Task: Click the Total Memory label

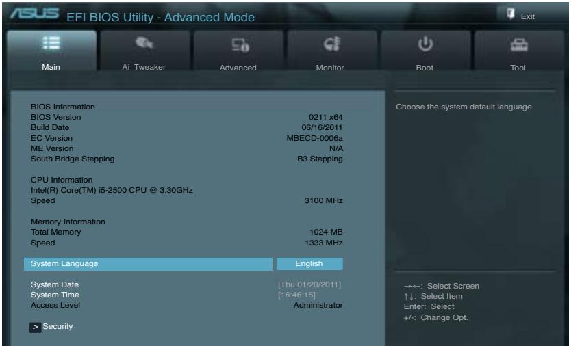Action: click(56, 232)
